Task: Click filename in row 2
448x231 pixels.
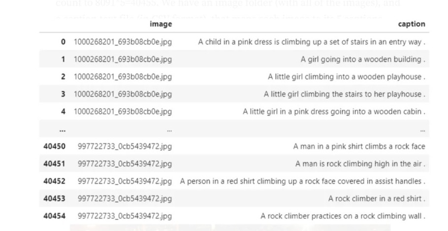Action: click(x=123, y=77)
